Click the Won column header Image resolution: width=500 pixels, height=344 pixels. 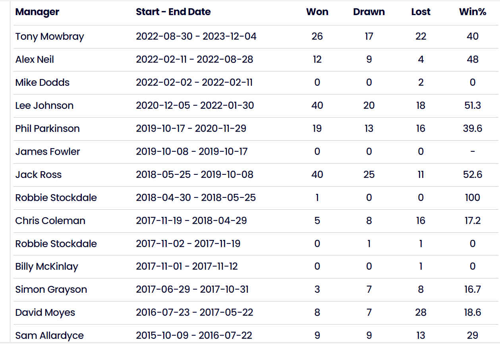pos(317,12)
